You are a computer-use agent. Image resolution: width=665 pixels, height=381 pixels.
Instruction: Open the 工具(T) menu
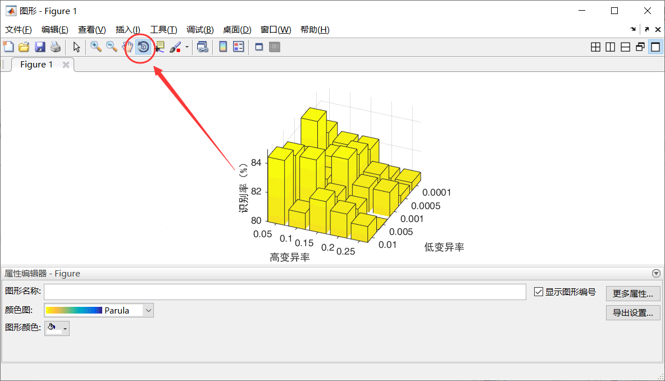pos(163,30)
